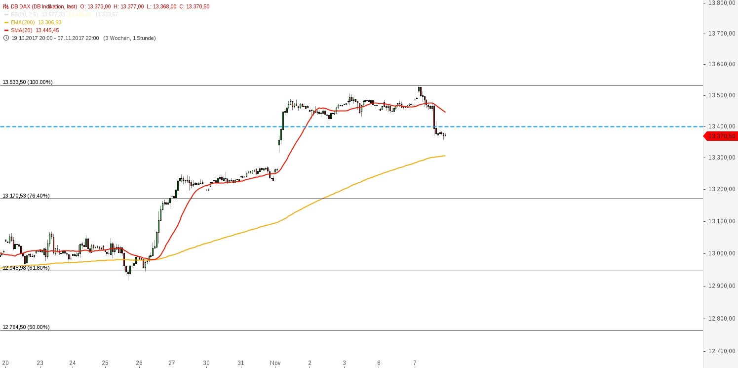Click the red last price flag 13.370,50

tap(721, 136)
